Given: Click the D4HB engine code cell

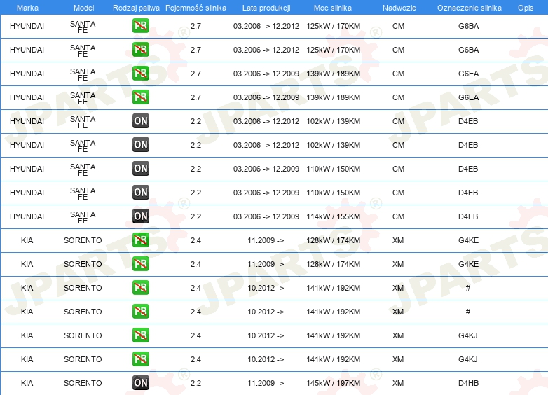Looking at the screenshot, I should click(x=468, y=383).
